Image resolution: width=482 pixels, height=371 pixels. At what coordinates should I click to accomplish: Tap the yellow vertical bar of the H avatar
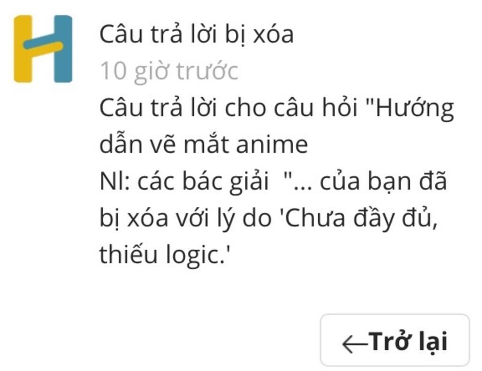(x=23, y=49)
